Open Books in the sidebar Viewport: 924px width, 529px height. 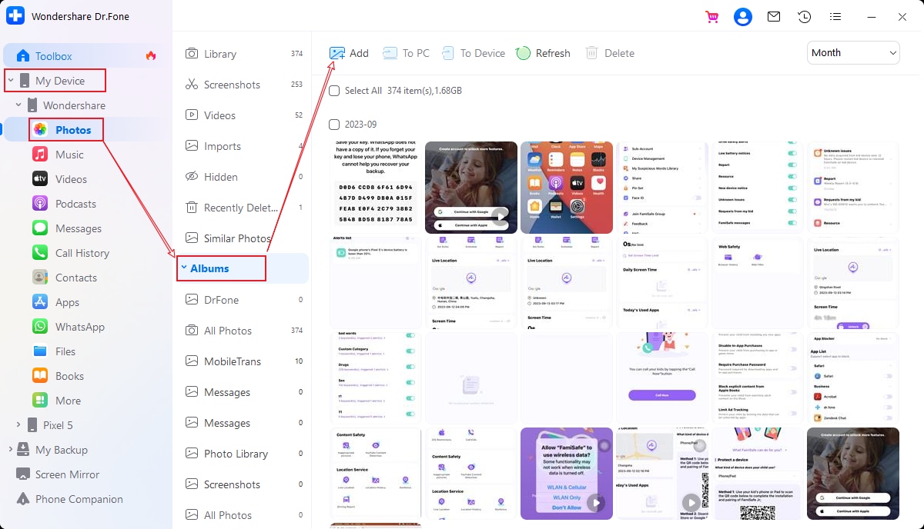[69, 376]
